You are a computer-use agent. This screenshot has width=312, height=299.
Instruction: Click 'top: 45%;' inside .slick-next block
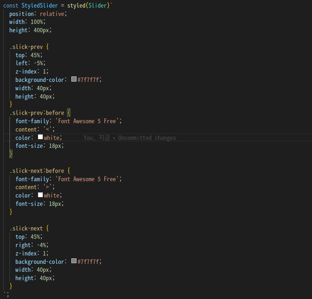(29, 237)
